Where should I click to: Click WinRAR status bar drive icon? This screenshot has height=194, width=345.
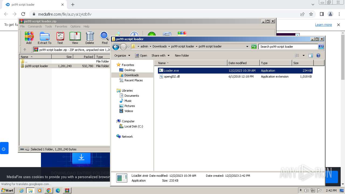22,149
